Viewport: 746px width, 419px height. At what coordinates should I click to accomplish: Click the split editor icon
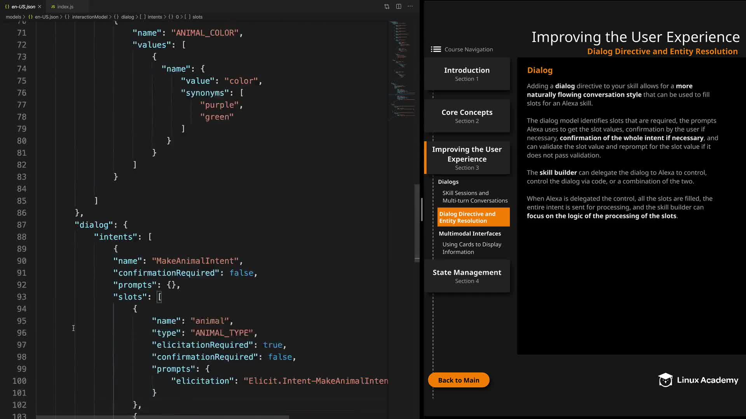click(x=399, y=7)
